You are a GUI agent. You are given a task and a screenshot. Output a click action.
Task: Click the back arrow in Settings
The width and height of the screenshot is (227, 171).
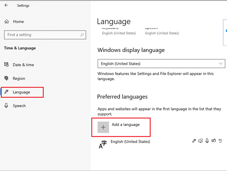click(7, 5)
